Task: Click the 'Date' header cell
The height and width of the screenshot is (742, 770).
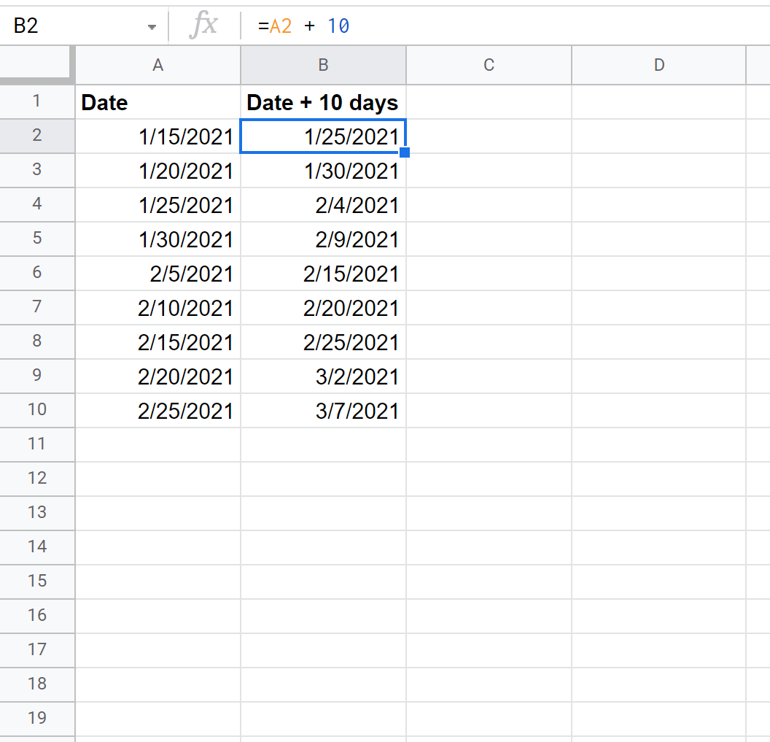Action: (157, 103)
